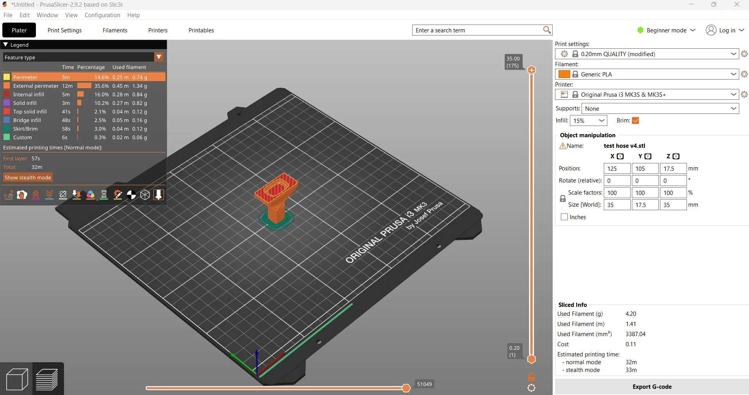Screen dimensions: 749x395
Task: Toggle wipes visibility hand icon
Action: 22,195
